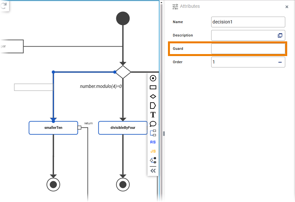Collapse the tool palette with double chevron

(x=153, y=171)
